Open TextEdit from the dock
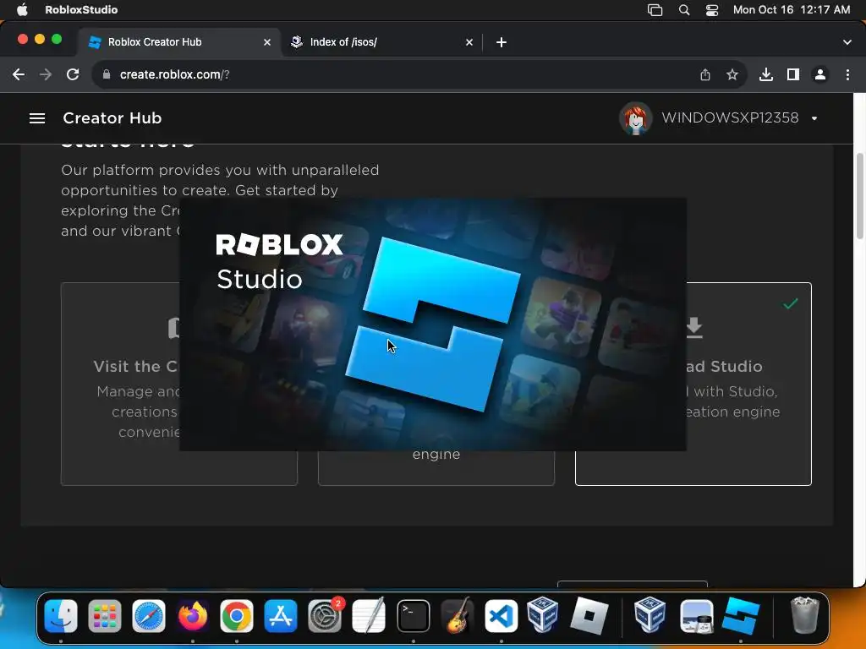Screen dimensions: 866x649 click(x=369, y=615)
